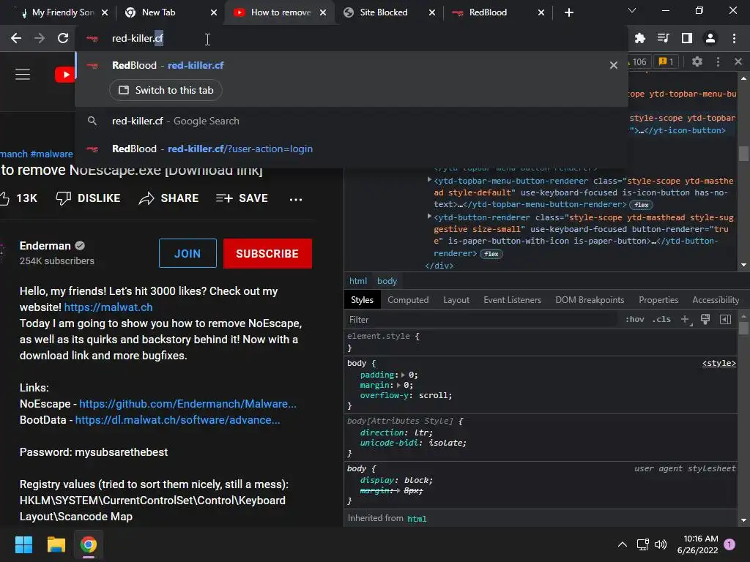Open the Properties tab

pyautogui.click(x=658, y=300)
